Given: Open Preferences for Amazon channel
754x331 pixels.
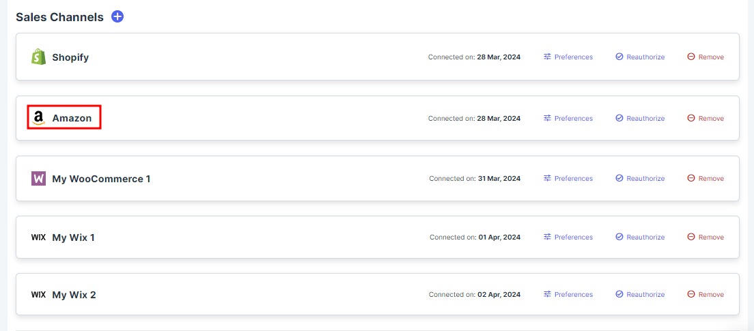Looking at the screenshot, I should point(568,118).
